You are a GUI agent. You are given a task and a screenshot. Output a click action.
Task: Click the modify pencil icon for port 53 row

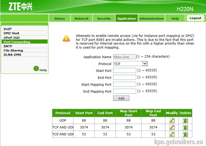[172, 134]
